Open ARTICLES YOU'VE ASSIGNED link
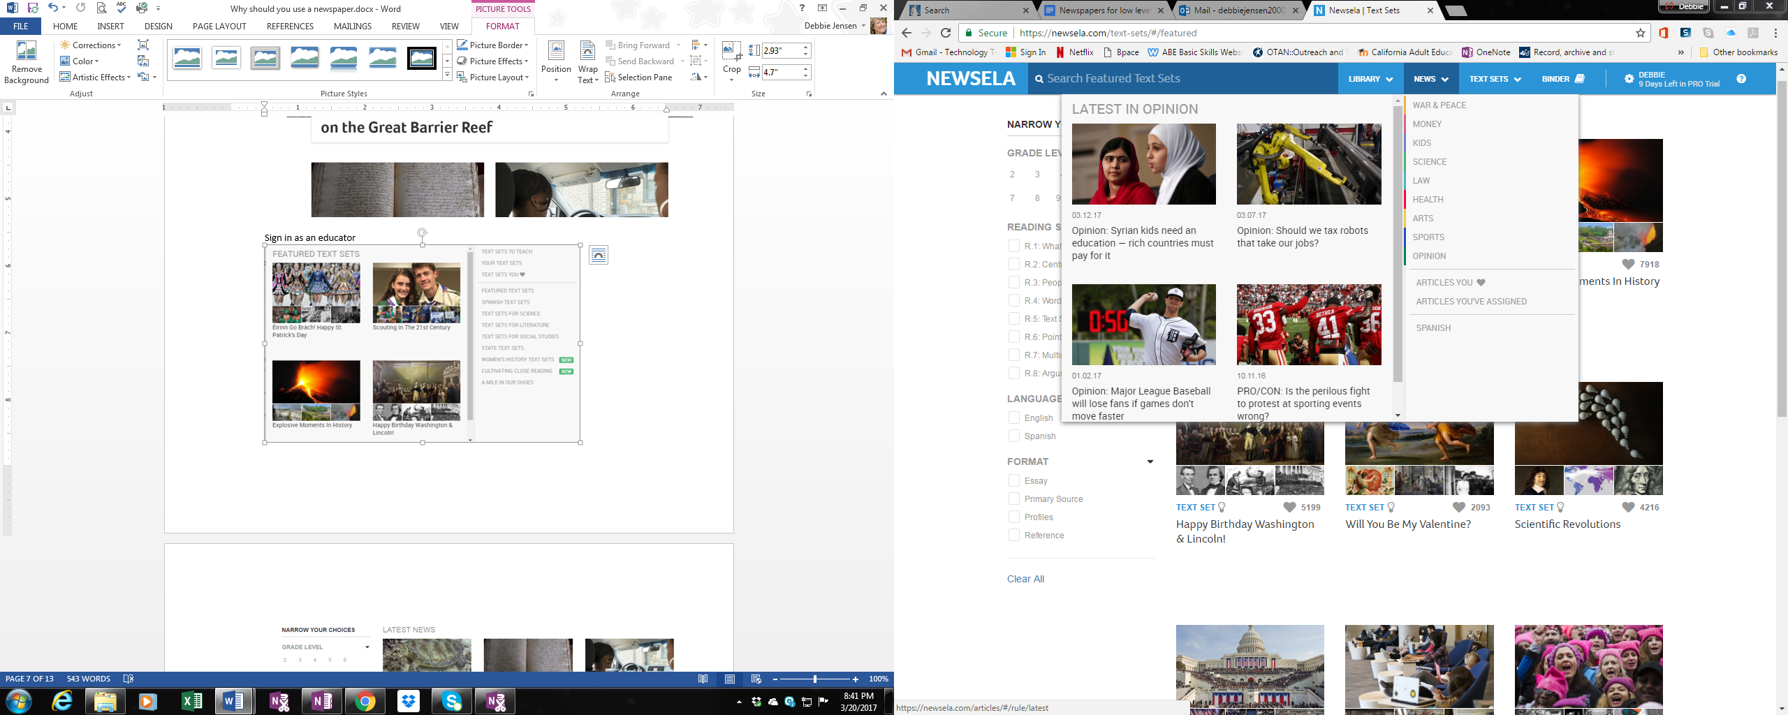The height and width of the screenshot is (715, 1788). [1471, 301]
